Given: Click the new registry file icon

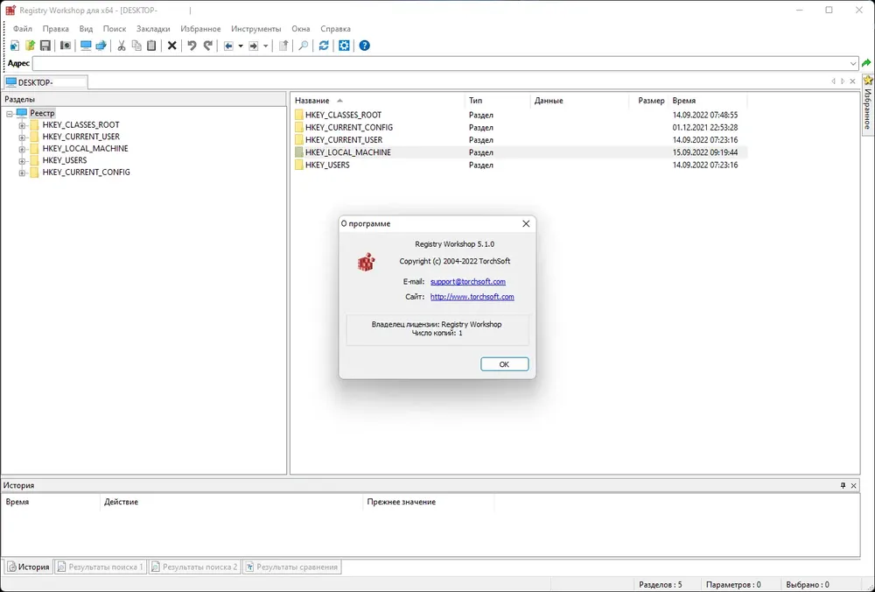Looking at the screenshot, I should [15, 46].
